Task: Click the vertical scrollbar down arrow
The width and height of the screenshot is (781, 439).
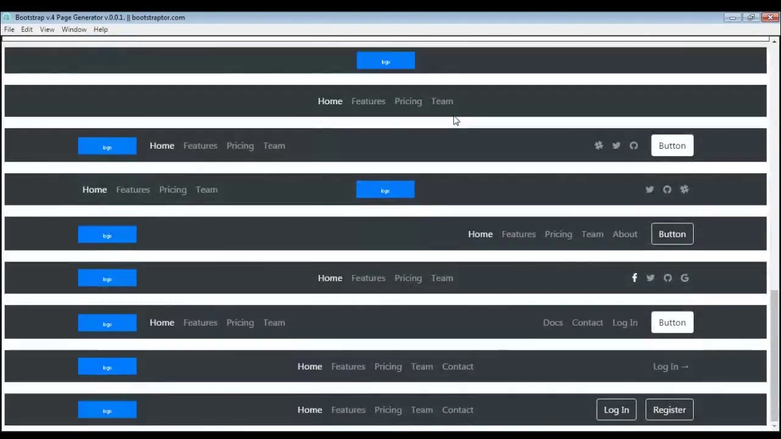Action: [774, 426]
